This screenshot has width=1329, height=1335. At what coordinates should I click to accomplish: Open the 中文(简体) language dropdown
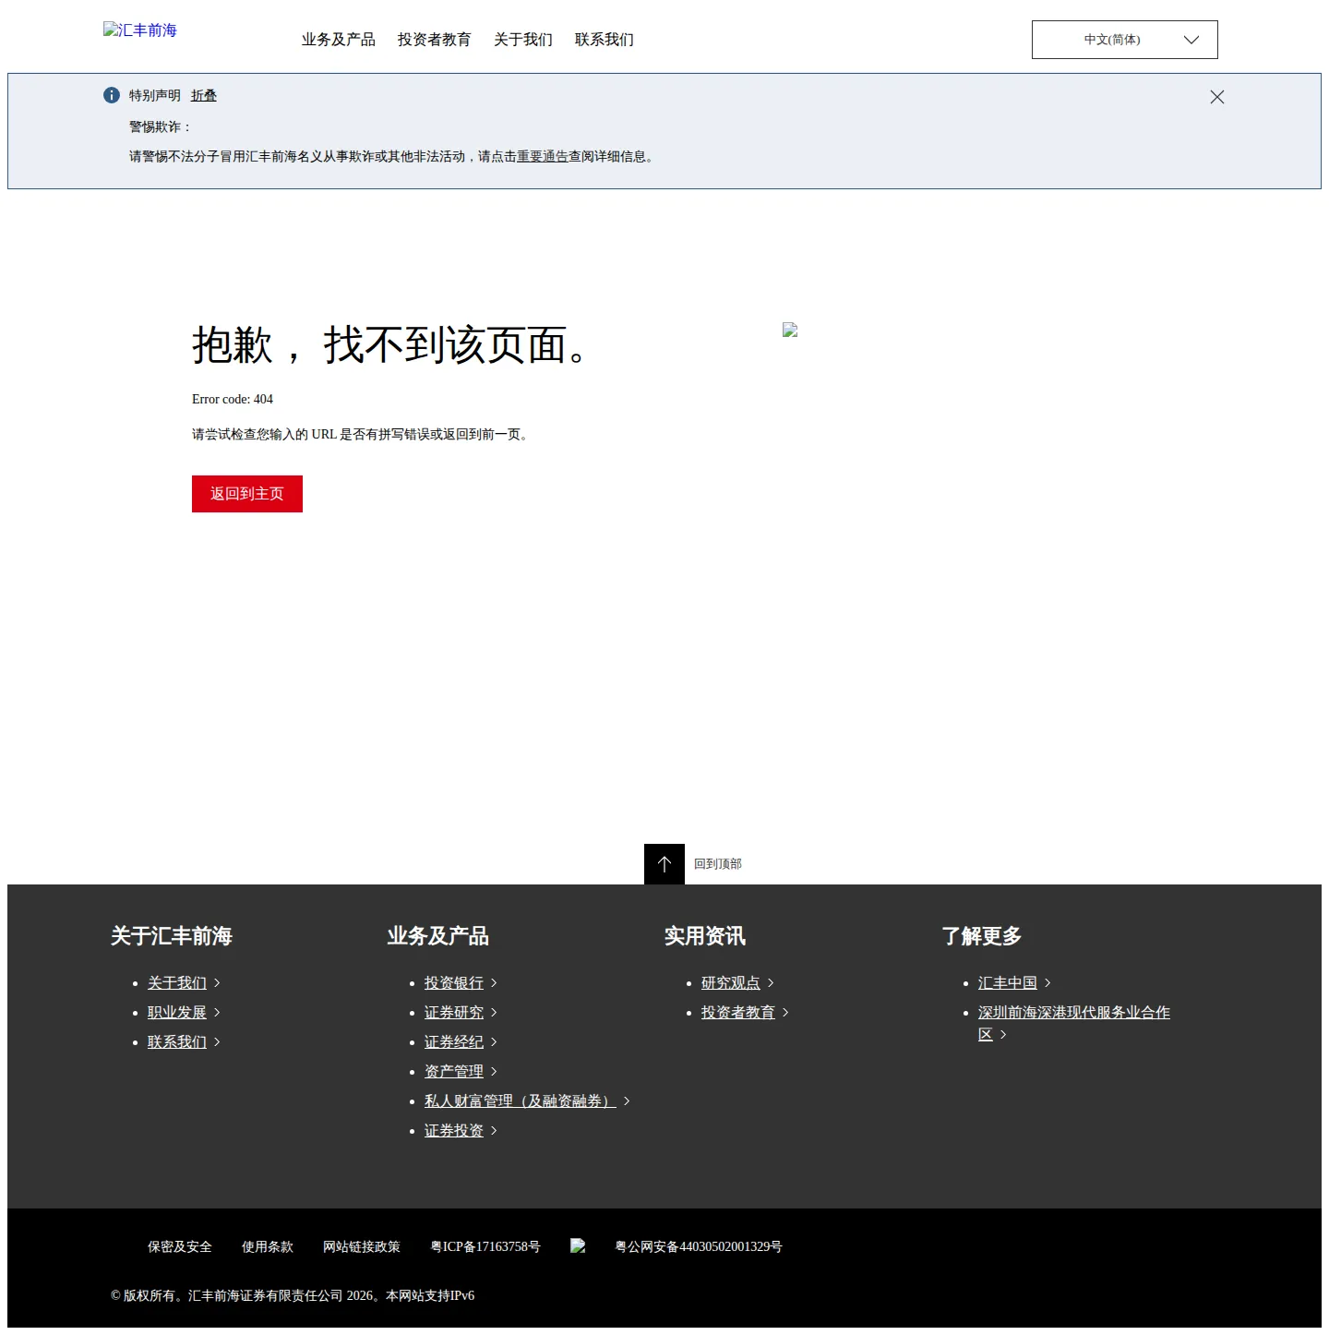click(1125, 40)
